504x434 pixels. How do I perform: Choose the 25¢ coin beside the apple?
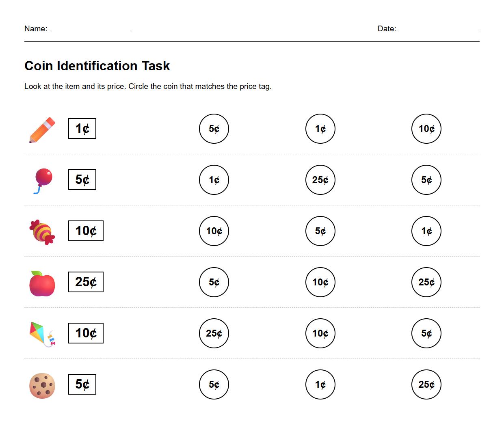point(426,282)
